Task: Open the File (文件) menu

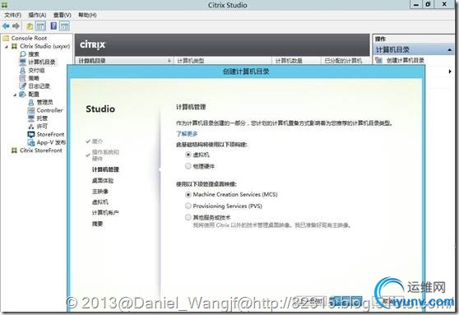Action: tap(13, 15)
